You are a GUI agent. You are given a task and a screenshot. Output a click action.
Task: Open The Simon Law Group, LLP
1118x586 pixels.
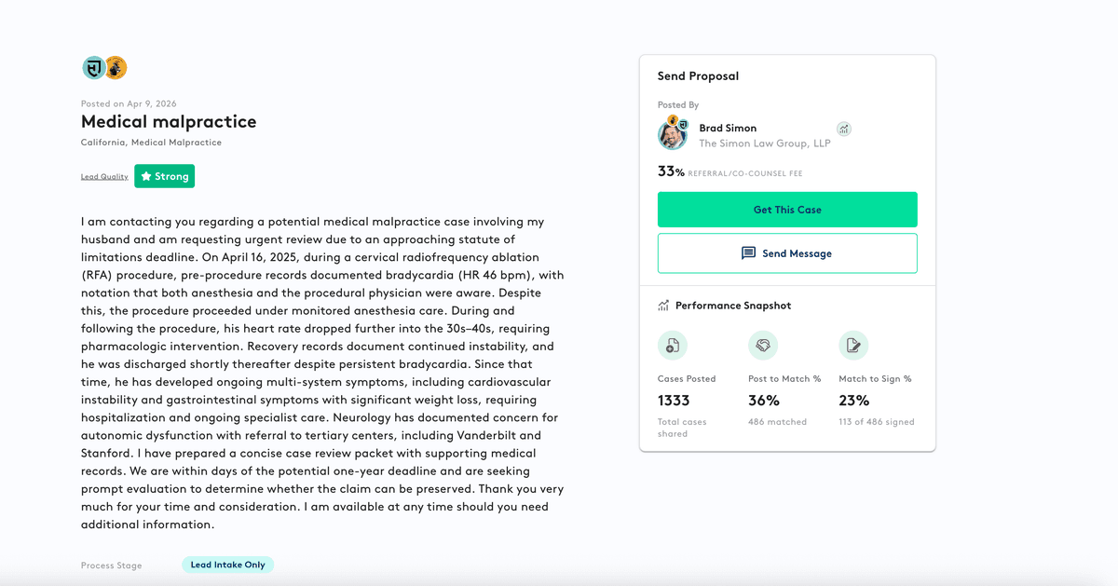(764, 143)
